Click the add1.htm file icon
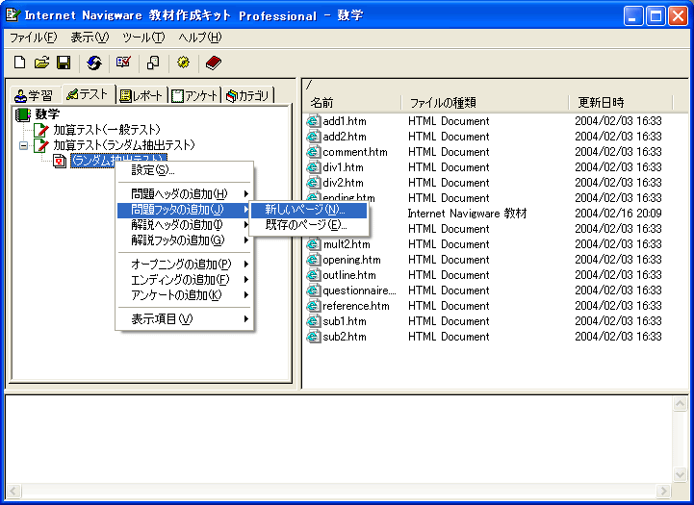Viewport: 694px width, 505px height. click(x=314, y=121)
